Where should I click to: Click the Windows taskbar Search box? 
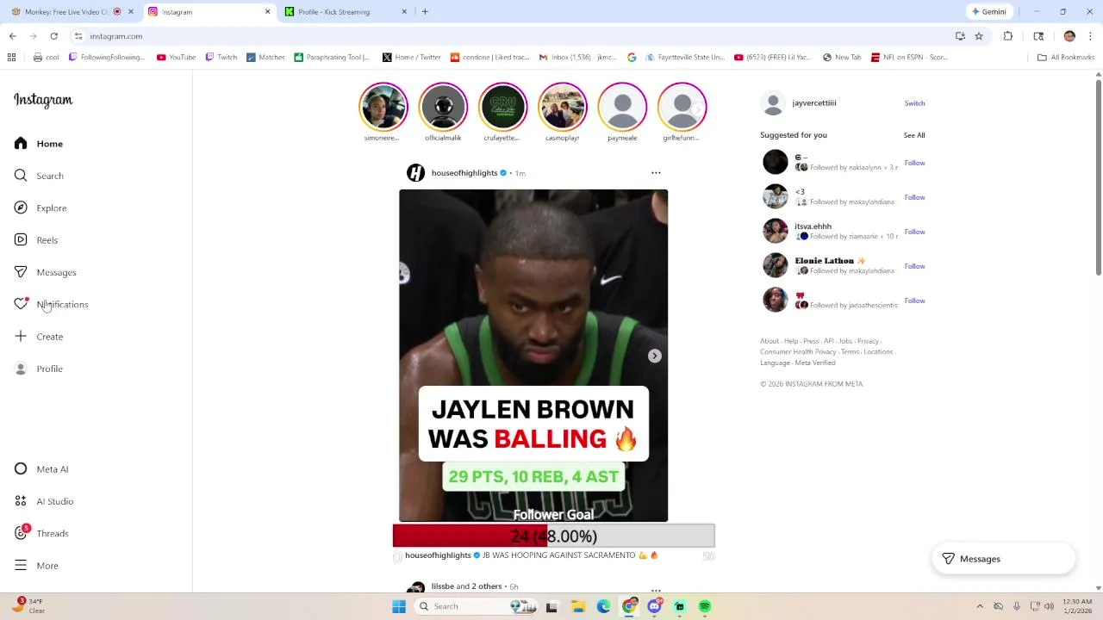pos(474,606)
